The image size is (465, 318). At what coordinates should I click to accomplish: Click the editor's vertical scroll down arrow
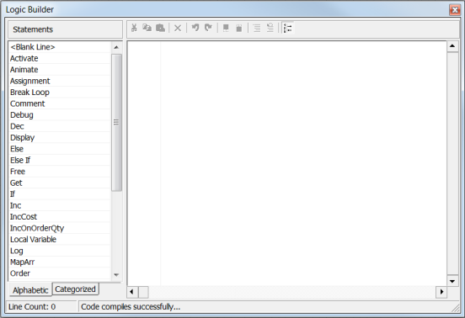coord(452,281)
